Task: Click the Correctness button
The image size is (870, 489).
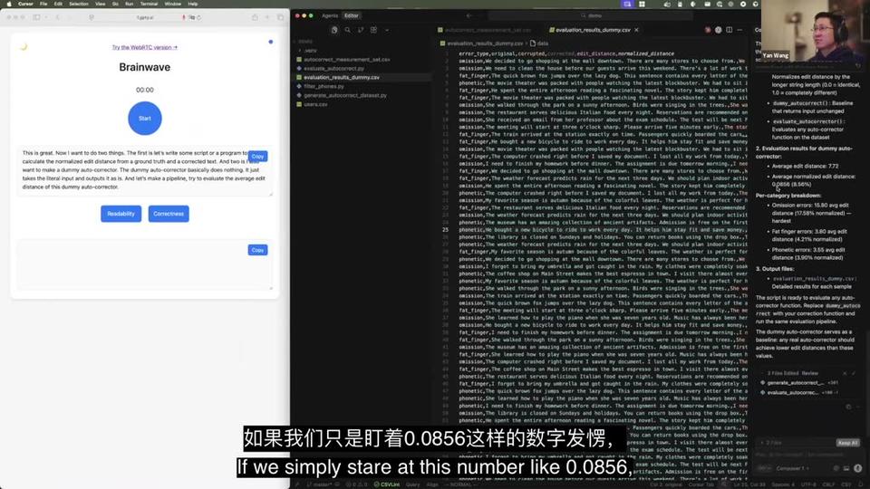Action: pyautogui.click(x=169, y=214)
